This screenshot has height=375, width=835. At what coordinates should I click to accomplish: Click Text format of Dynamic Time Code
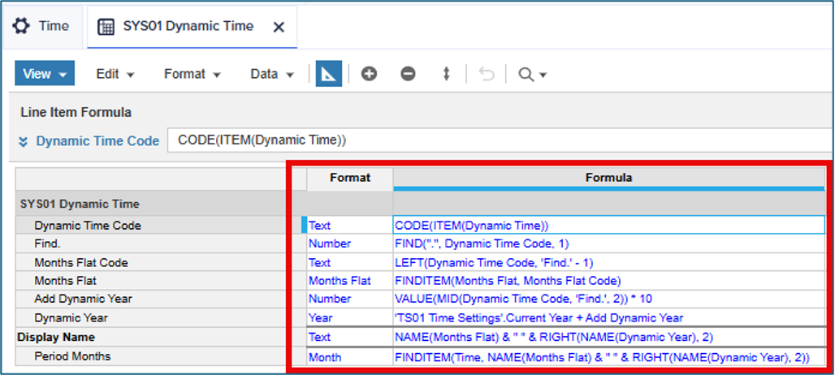tap(350, 226)
